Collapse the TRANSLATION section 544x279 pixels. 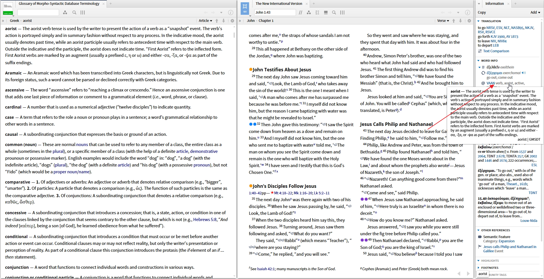[478, 21]
